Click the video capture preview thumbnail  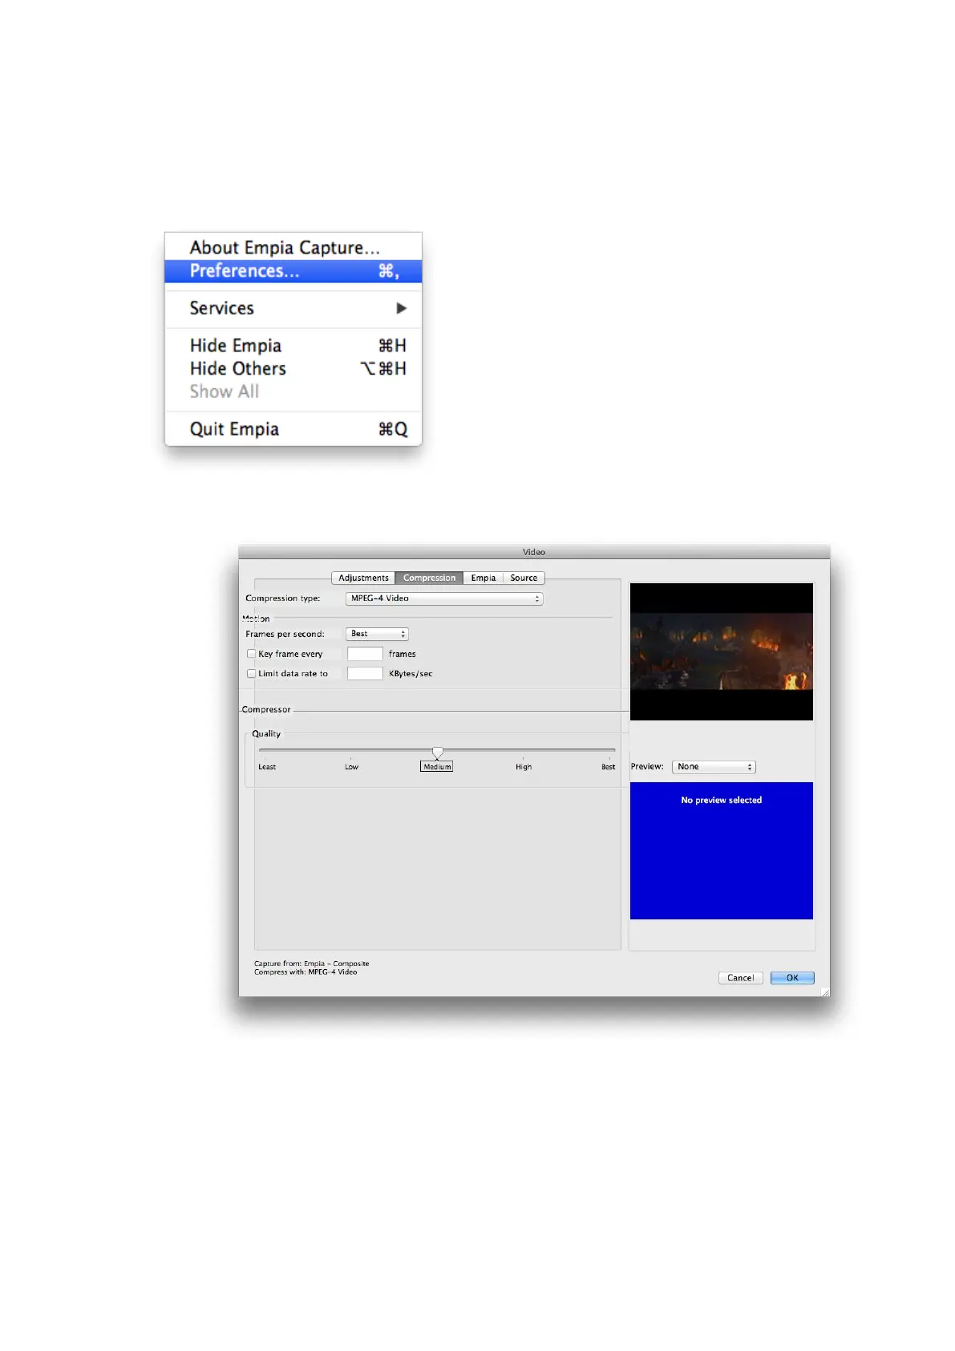[722, 651]
